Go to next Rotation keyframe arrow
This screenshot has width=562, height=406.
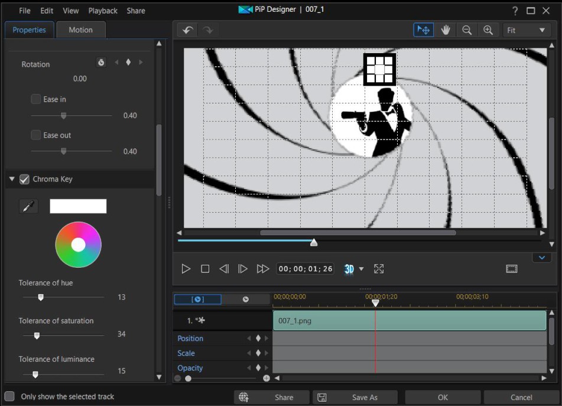point(141,63)
